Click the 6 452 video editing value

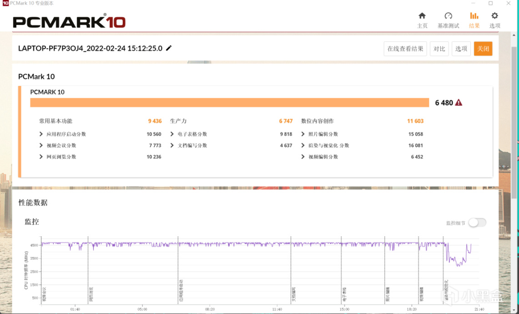point(417,157)
